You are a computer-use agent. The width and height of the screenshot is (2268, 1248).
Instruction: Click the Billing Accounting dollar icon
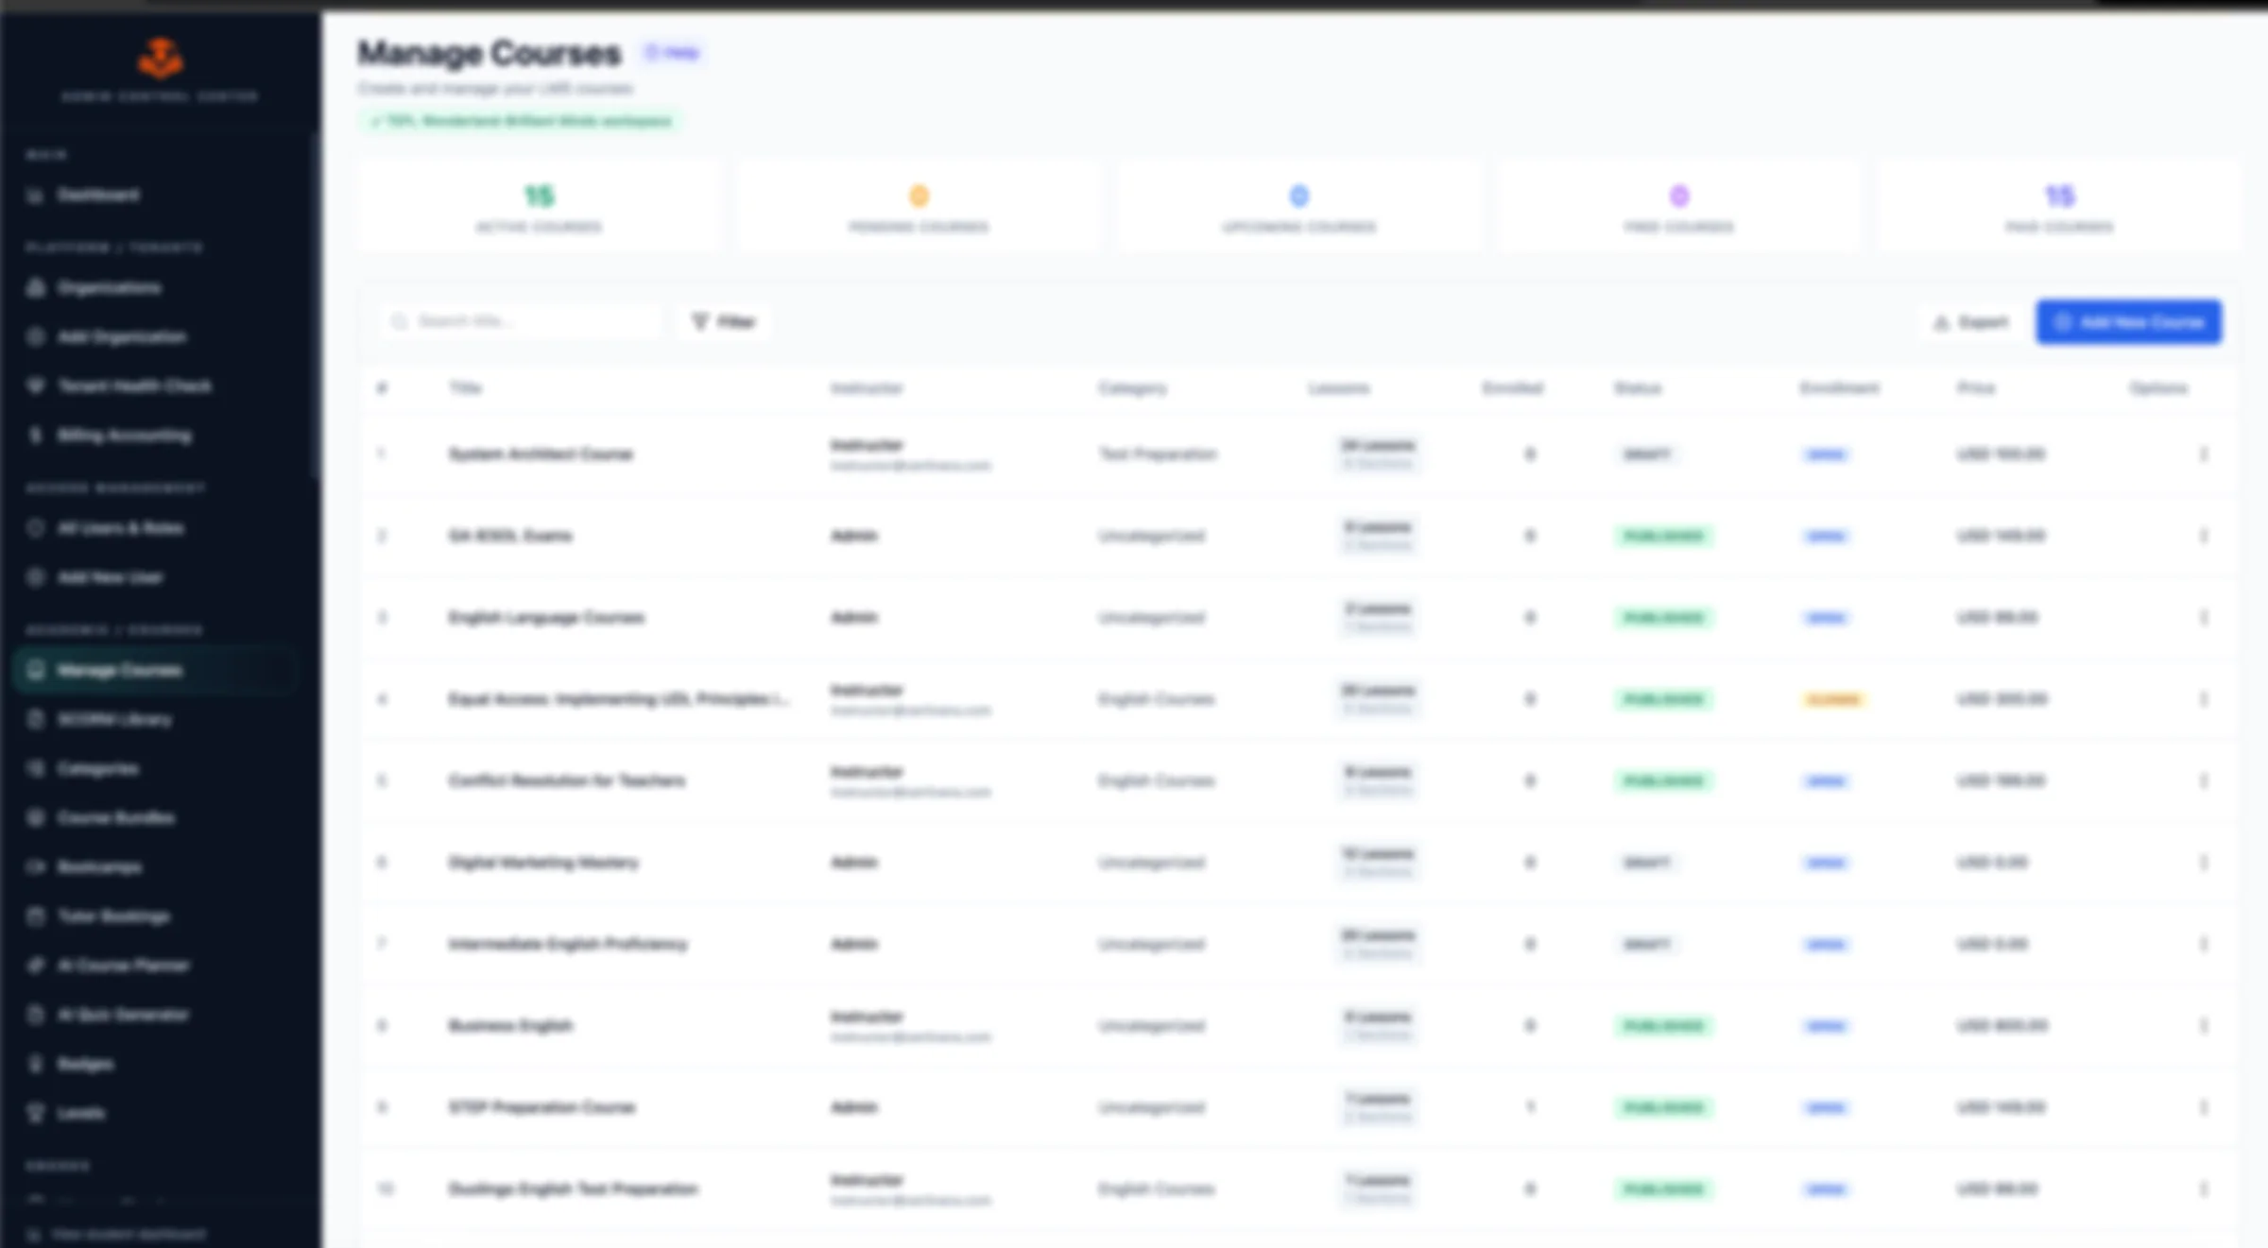(36, 436)
